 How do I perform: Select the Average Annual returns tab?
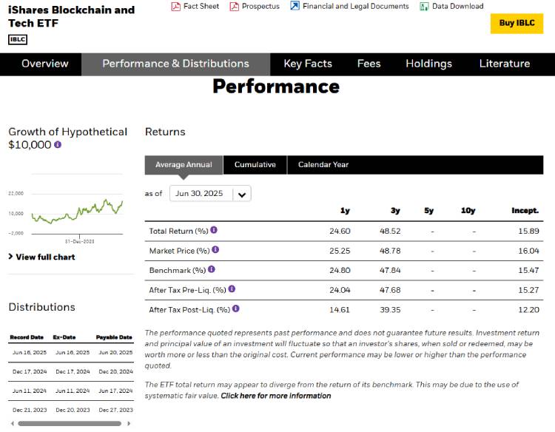point(184,165)
